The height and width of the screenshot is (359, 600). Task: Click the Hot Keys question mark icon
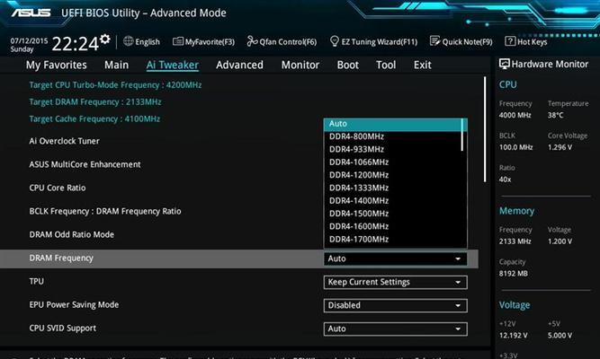point(510,41)
